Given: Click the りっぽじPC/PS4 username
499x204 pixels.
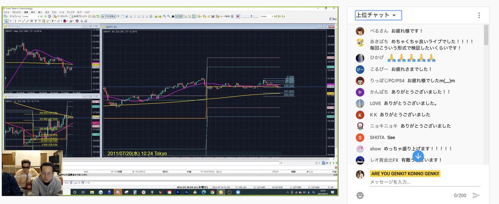Looking at the screenshot, I should pos(387,80).
